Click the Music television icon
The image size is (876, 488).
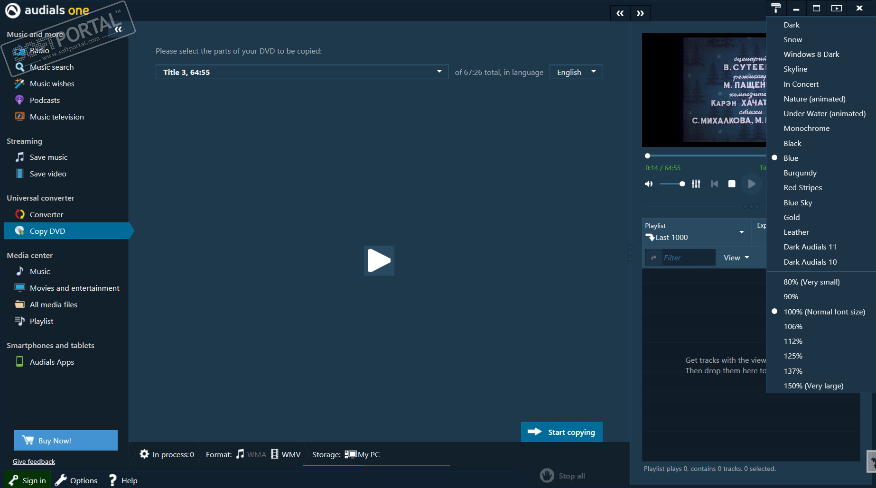(x=19, y=117)
